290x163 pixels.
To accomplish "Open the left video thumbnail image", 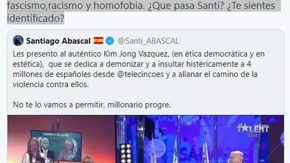I will pyautogui.click(x=62, y=139).
